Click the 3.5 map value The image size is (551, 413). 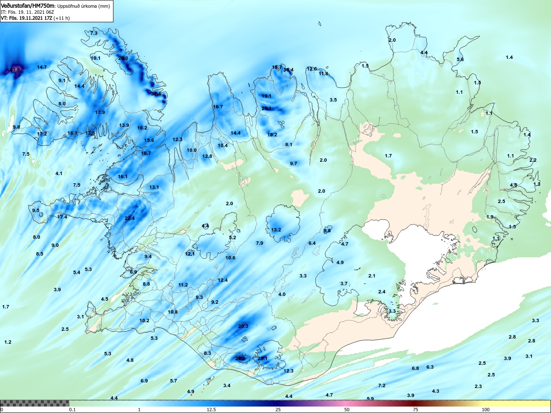pos(333,100)
